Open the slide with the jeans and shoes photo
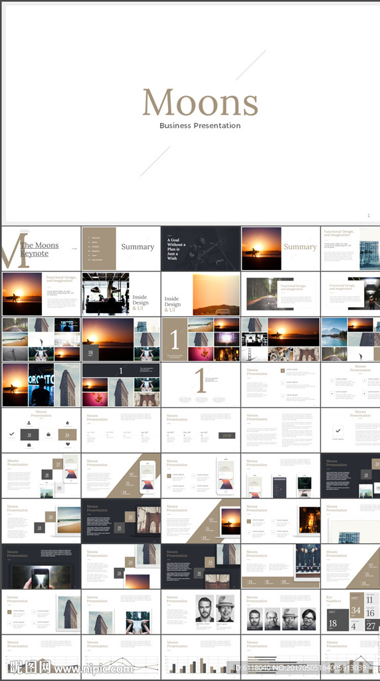Image resolution: width=380 pixels, height=681 pixels. [280, 567]
